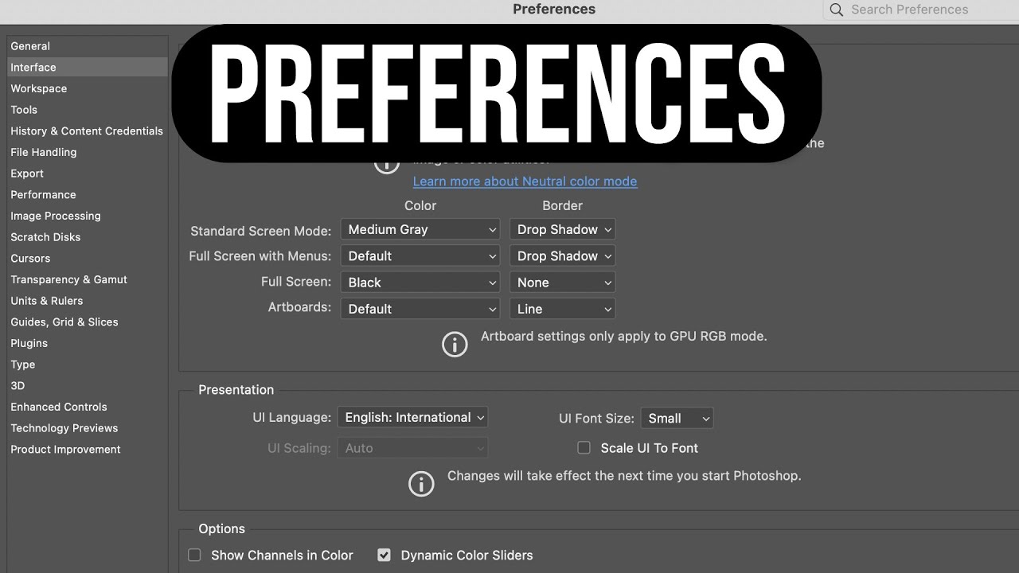Click the magnifying glass in Search Preferences
The image size is (1019, 573).
click(836, 10)
